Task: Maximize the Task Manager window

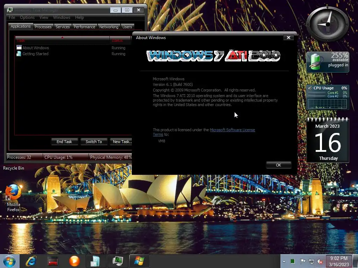Action: (x=127, y=10)
